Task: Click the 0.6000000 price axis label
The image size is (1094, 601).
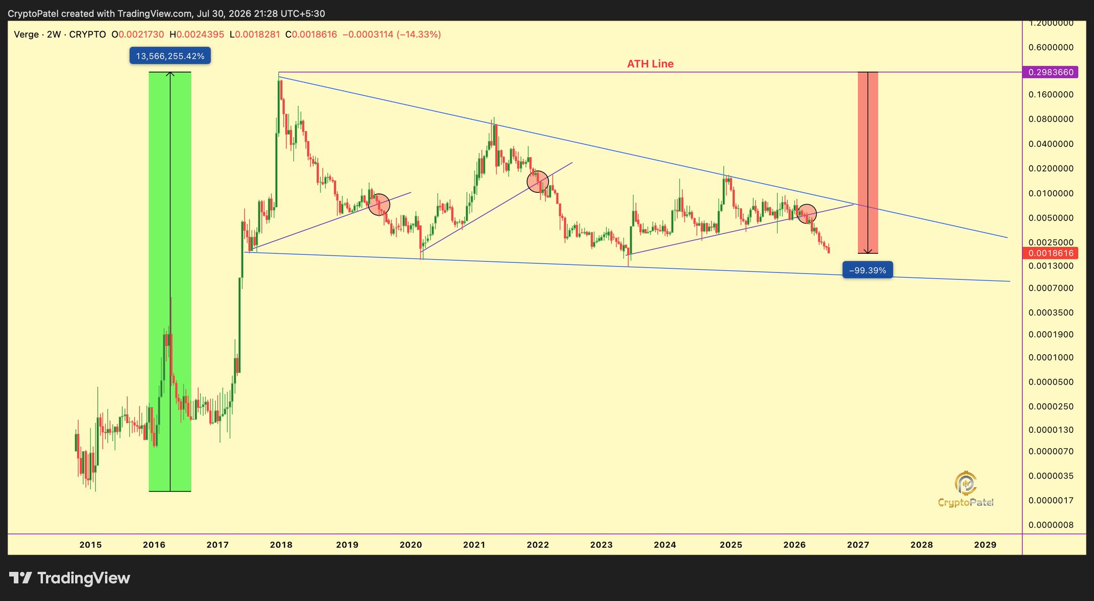Action: pos(1051,47)
